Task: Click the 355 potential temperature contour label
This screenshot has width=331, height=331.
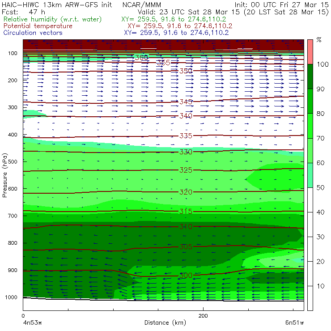Action: click(x=164, y=63)
